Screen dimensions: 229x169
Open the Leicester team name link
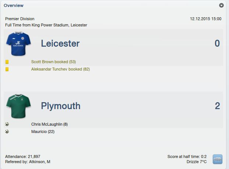[x=60, y=43]
